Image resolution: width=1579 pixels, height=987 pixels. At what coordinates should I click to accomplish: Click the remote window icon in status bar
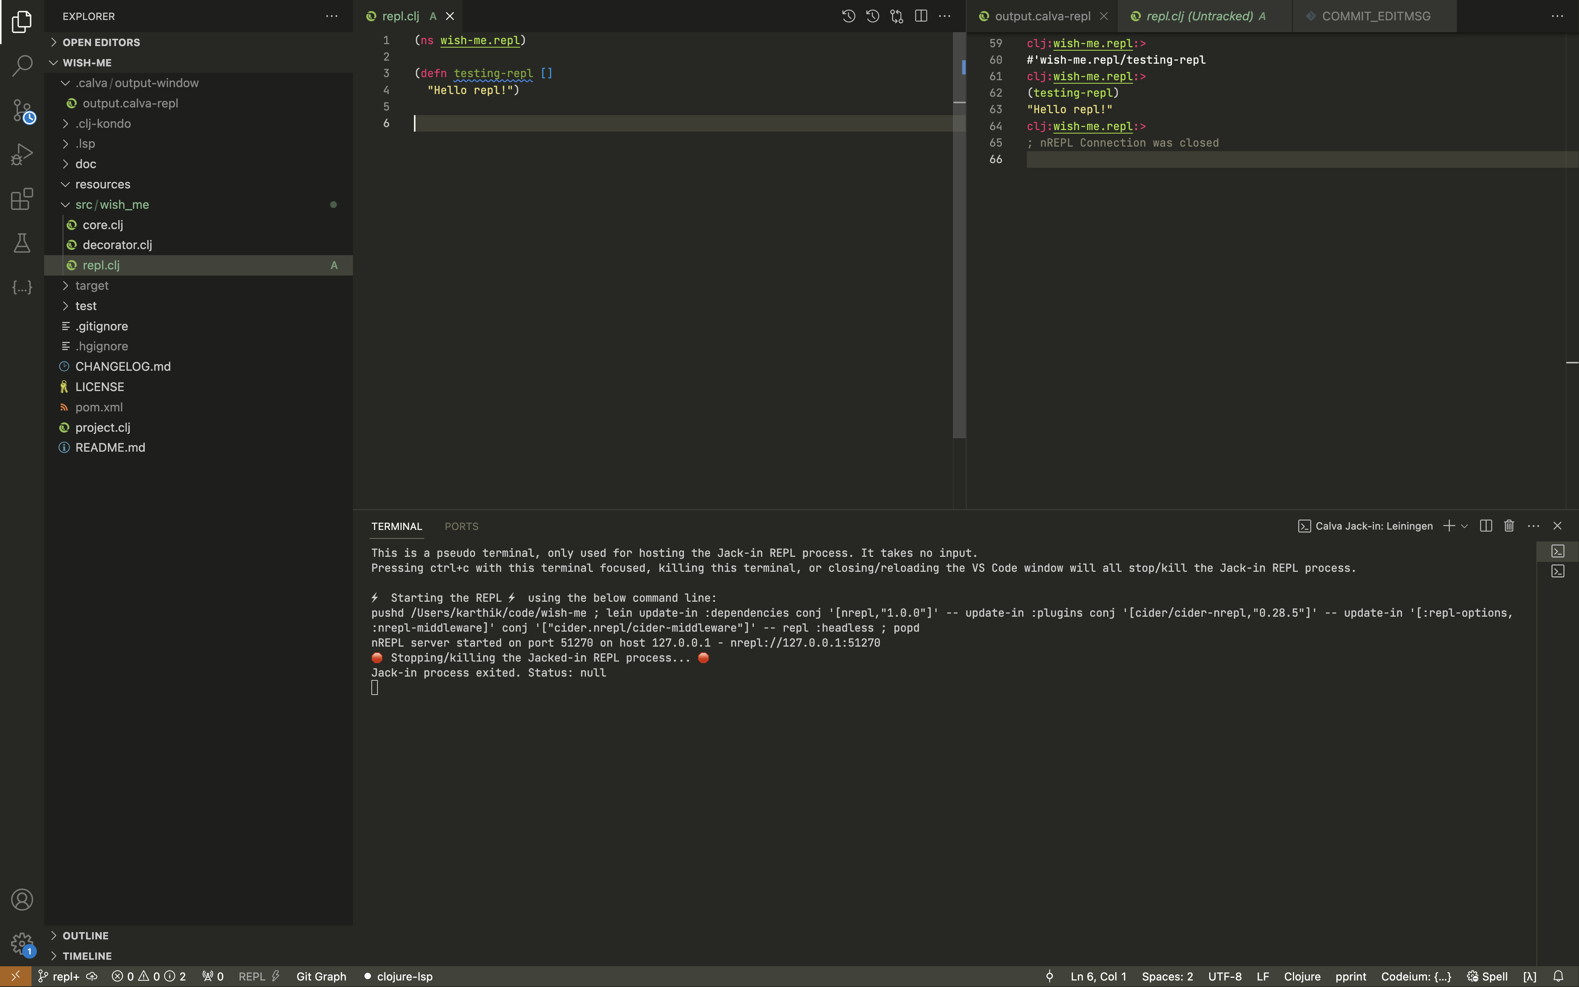click(x=15, y=977)
